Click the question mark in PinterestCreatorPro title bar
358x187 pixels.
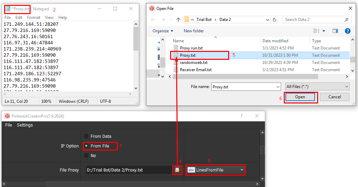(241, 116)
